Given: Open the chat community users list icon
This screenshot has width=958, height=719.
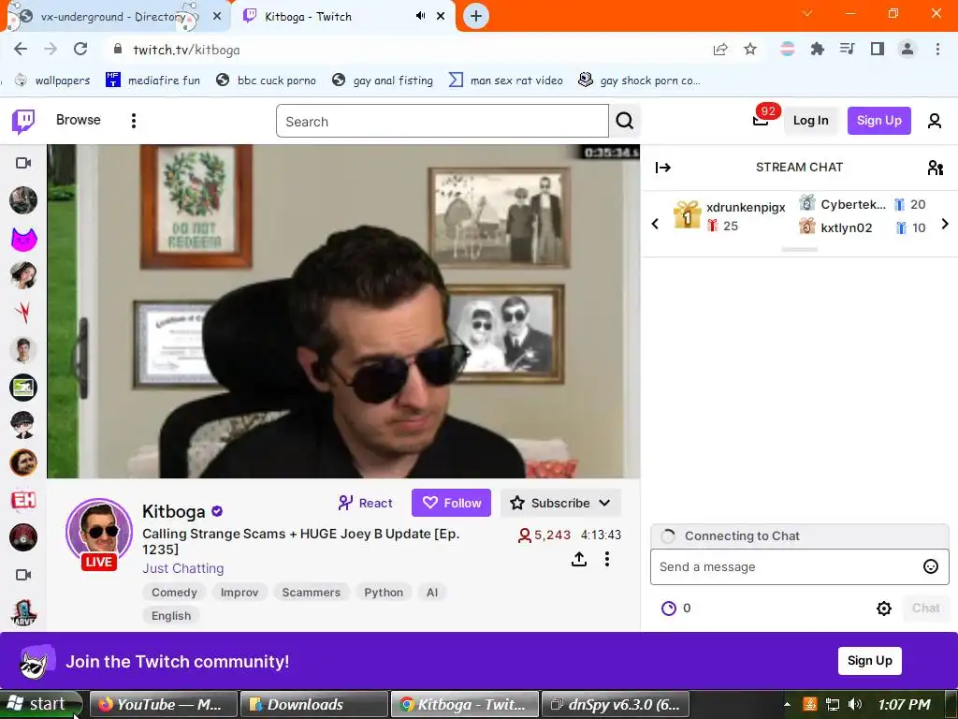Looking at the screenshot, I should pos(935,168).
